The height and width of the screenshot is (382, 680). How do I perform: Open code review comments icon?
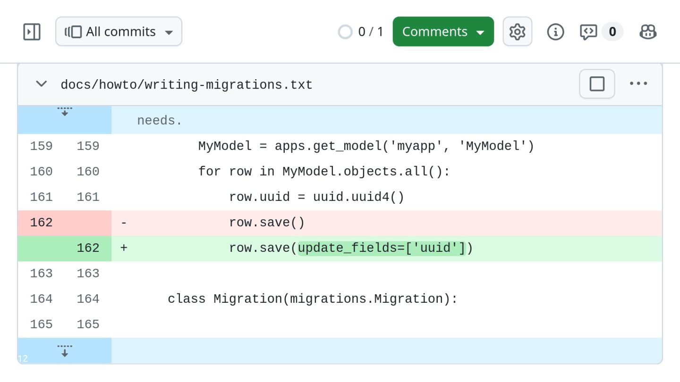point(588,32)
